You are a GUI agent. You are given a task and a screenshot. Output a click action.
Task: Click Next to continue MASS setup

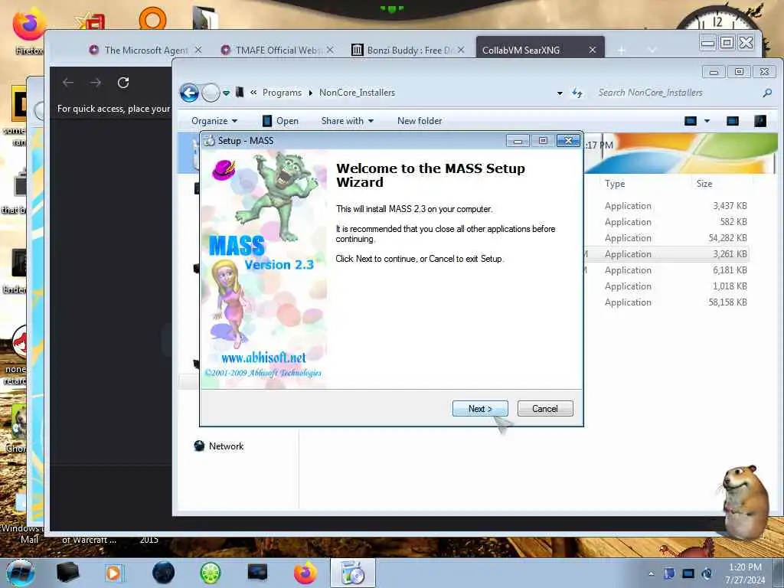479,409
